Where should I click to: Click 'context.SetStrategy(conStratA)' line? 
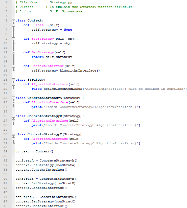45,165
